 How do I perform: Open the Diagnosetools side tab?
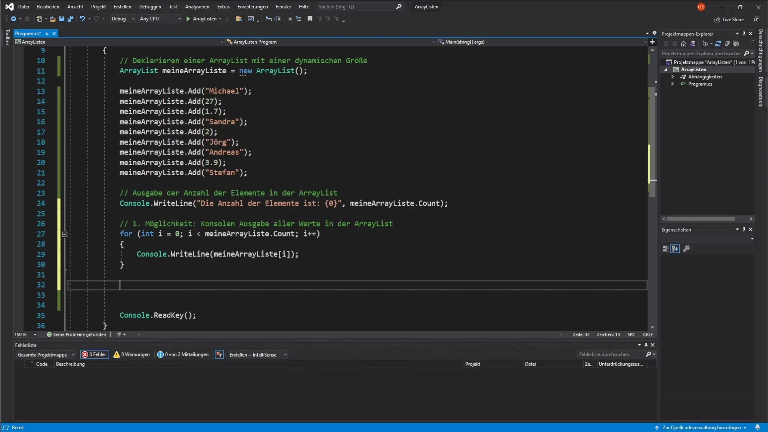point(760,92)
